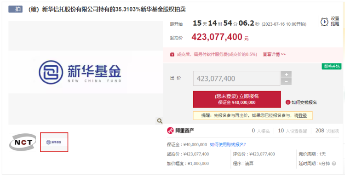Click the red bag icon before 成交后
The height and width of the screenshot is (177, 345).
[172, 55]
